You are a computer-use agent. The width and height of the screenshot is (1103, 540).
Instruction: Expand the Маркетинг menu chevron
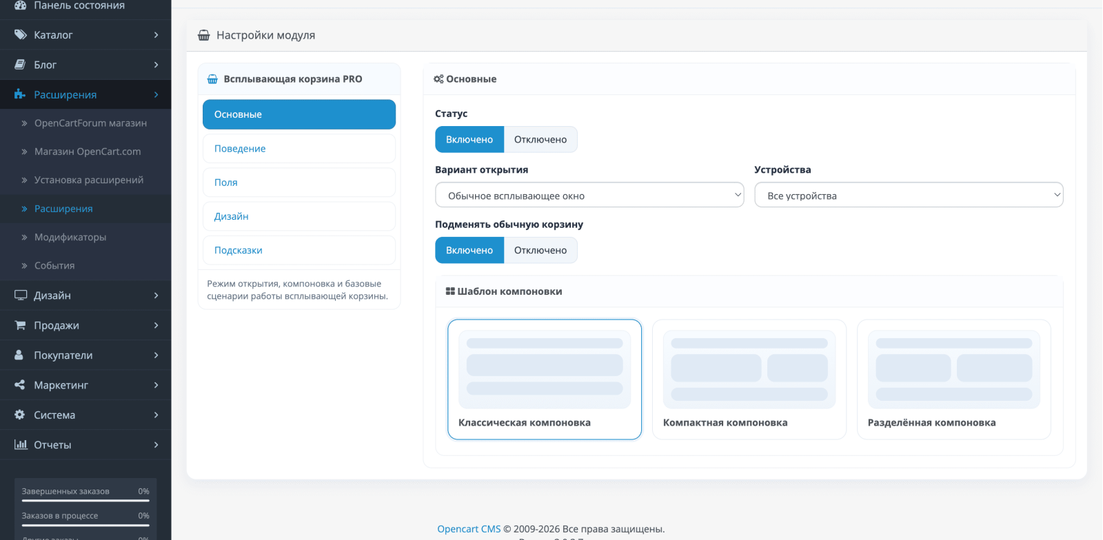point(156,385)
